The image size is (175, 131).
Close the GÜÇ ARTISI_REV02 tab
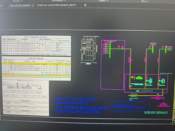[x=33, y=5]
